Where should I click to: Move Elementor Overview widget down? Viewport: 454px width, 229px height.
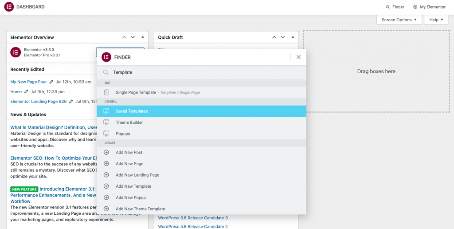(133, 37)
